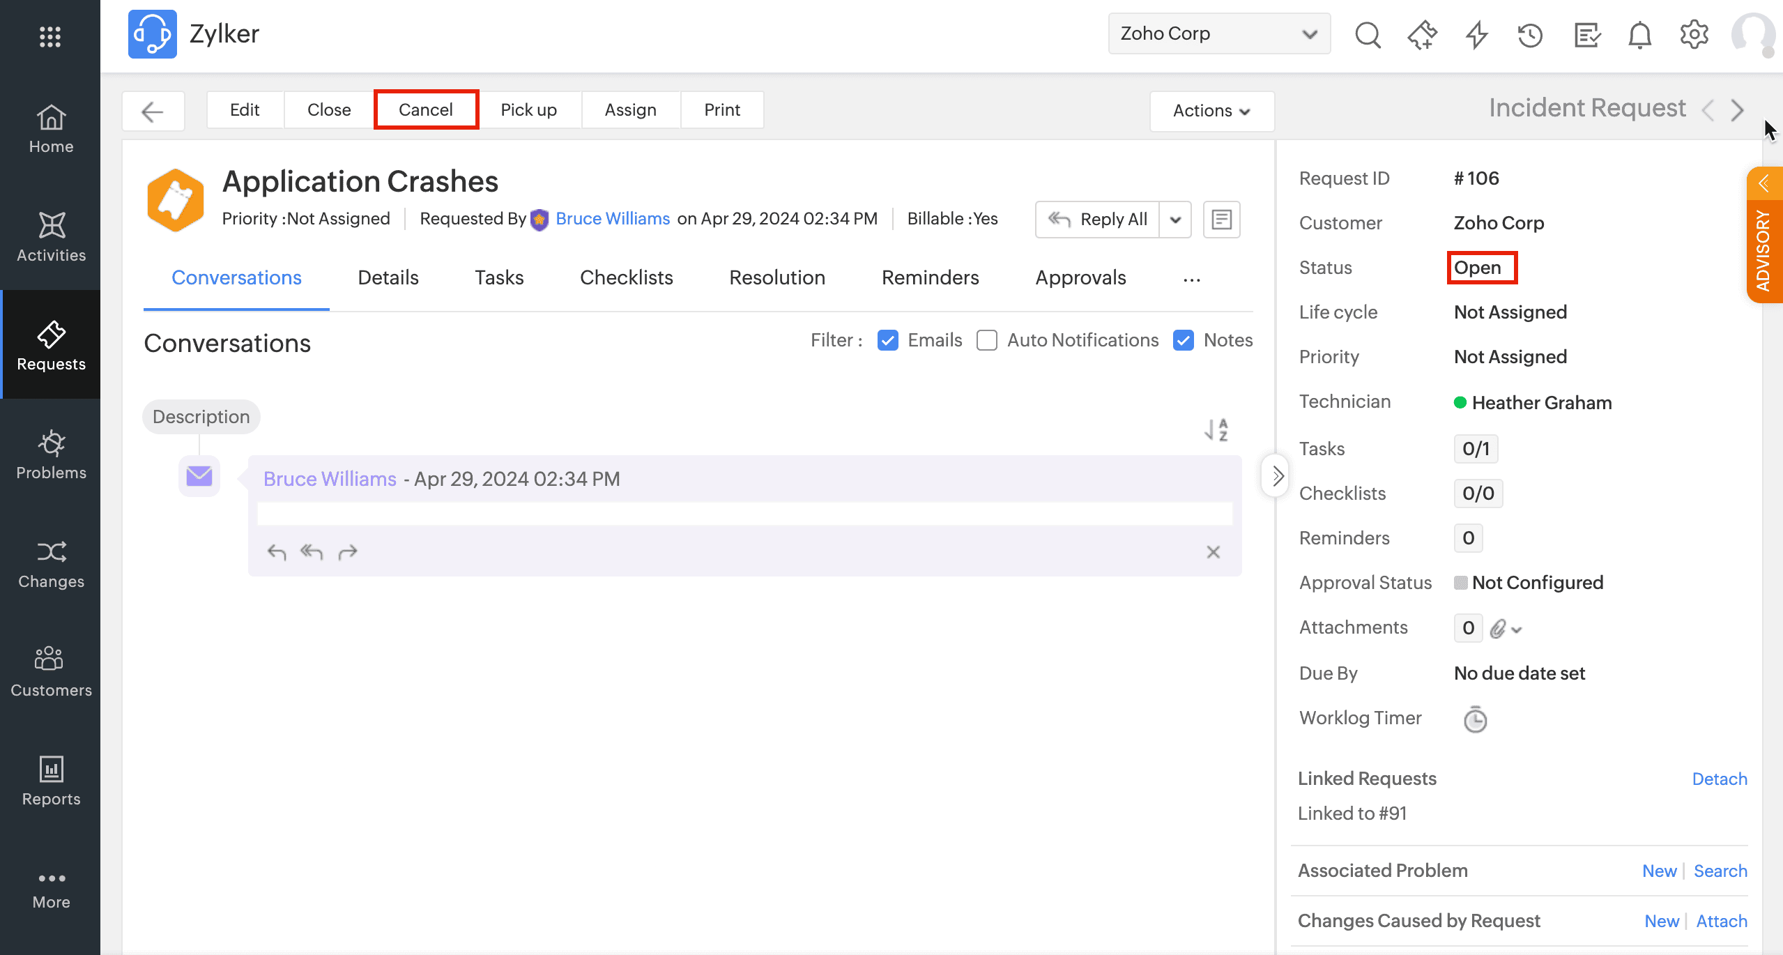
Task: Click the lightning bolt quick actions icon
Action: pos(1476,34)
